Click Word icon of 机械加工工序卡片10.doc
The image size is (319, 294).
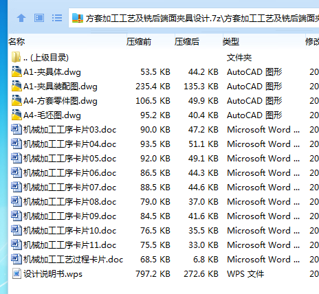pos(16,230)
